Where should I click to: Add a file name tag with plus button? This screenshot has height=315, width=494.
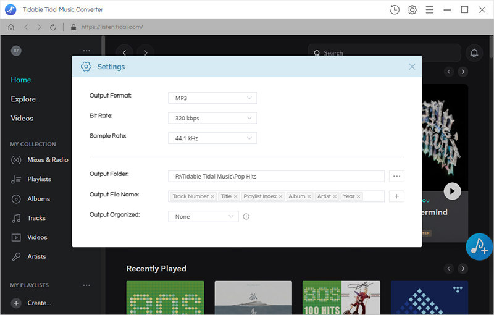[x=396, y=196]
